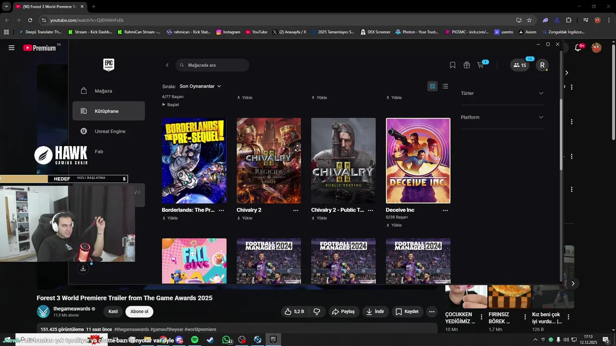Screen dimensions: 616x346
Task: Click Yükle under Borderlands: The Pre-Sequel
Action: click(x=170, y=218)
